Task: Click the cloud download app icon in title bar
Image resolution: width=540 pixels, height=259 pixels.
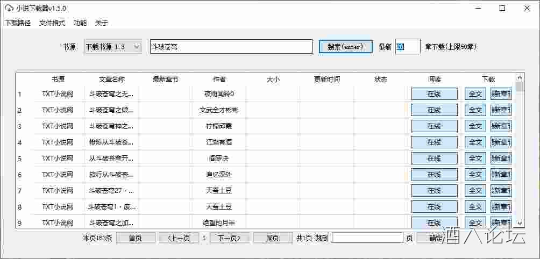Action: [x=9, y=9]
